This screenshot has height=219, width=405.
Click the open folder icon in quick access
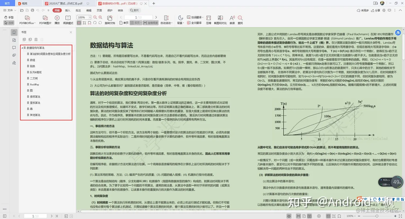(x=22, y=10)
